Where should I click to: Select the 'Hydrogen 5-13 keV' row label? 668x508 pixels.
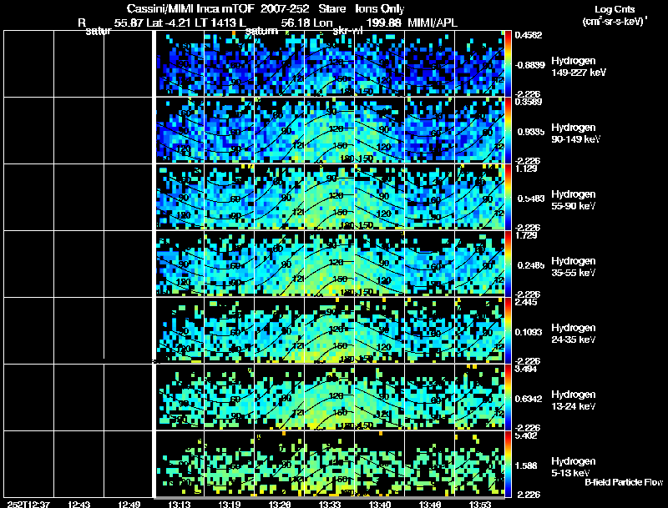tap(574, 467)
